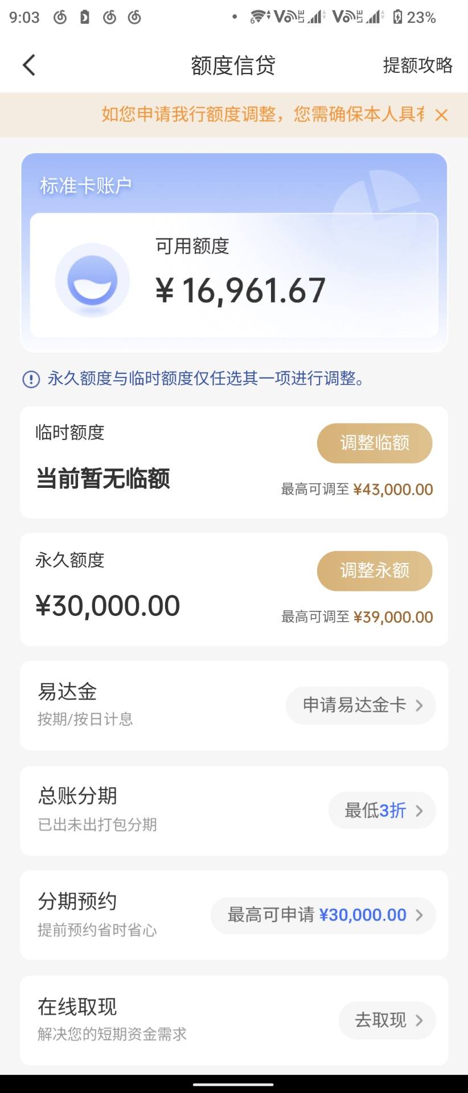Select the 总账分期 row
468x1093 pixels.
point(234,811)
